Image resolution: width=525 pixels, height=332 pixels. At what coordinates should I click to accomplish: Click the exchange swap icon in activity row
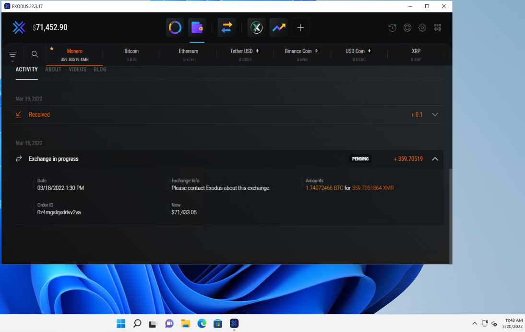pos(19,159)
